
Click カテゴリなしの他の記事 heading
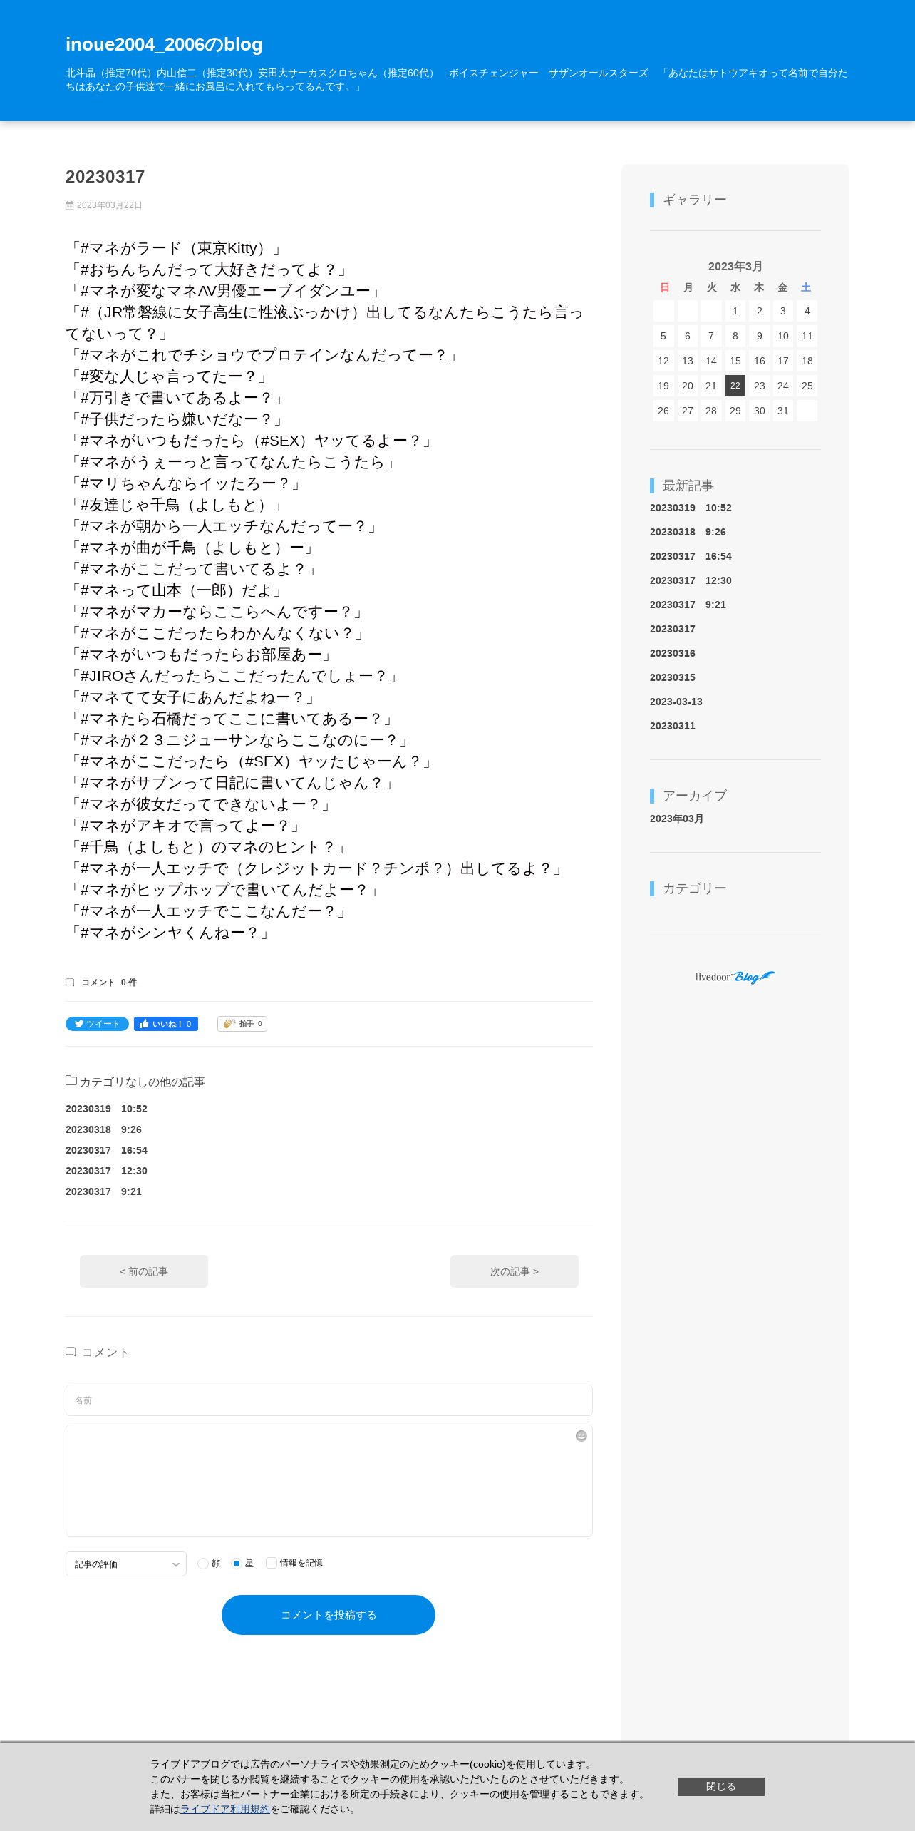click(x=143, y=1082)
